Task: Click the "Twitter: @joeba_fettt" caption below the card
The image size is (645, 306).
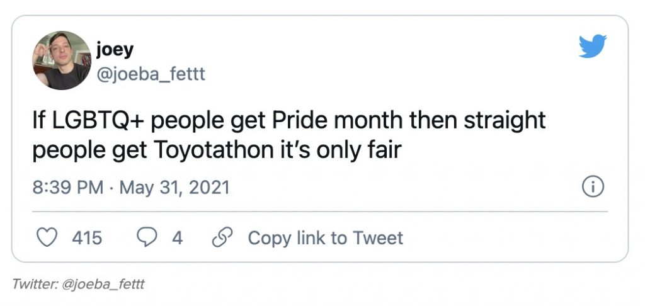Action: [x=78, y=284]
